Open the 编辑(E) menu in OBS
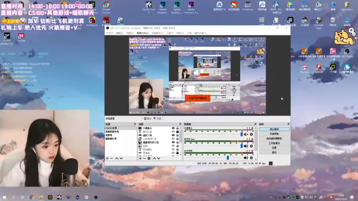The width and height of the screenshot is (358, 201). pos(119,33)
